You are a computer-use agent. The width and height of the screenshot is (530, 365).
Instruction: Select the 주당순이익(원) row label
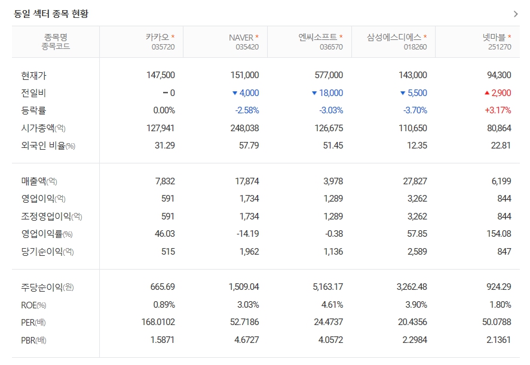[47, 287]
